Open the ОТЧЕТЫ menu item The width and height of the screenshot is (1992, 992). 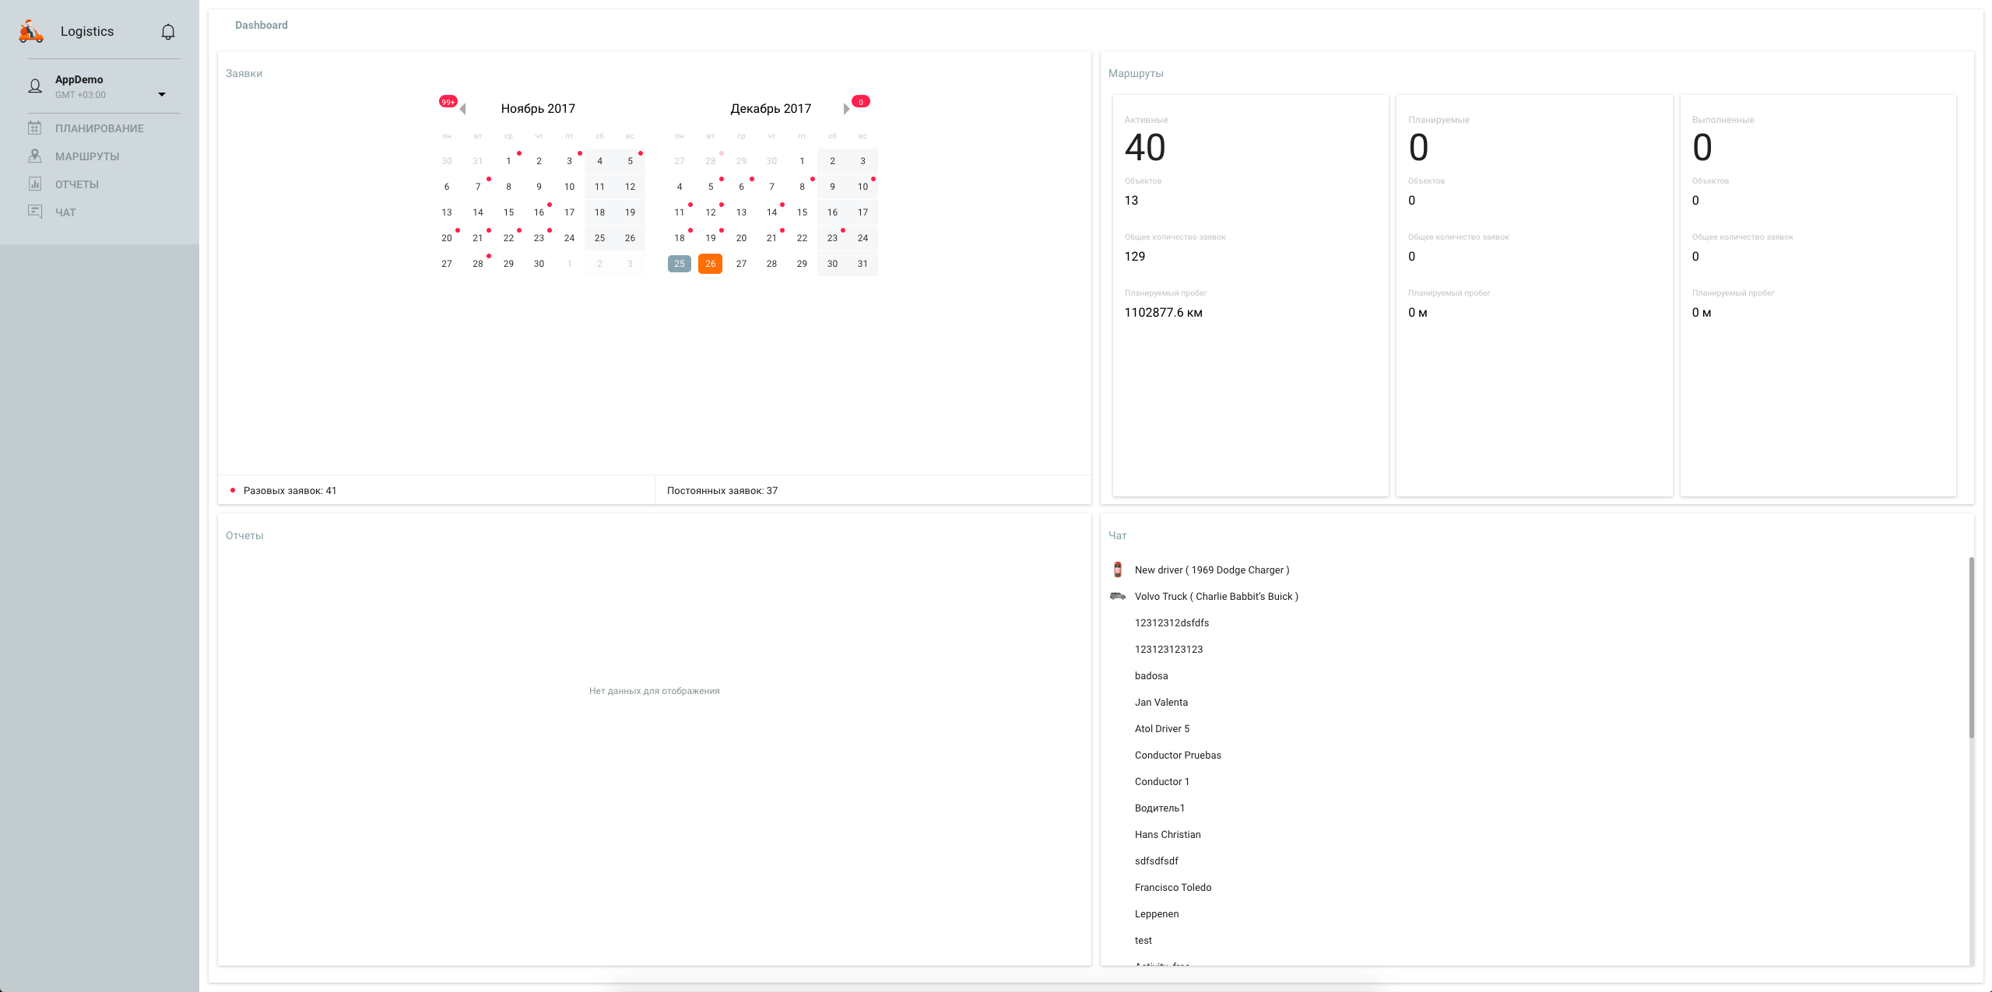(x=76, y=184)
